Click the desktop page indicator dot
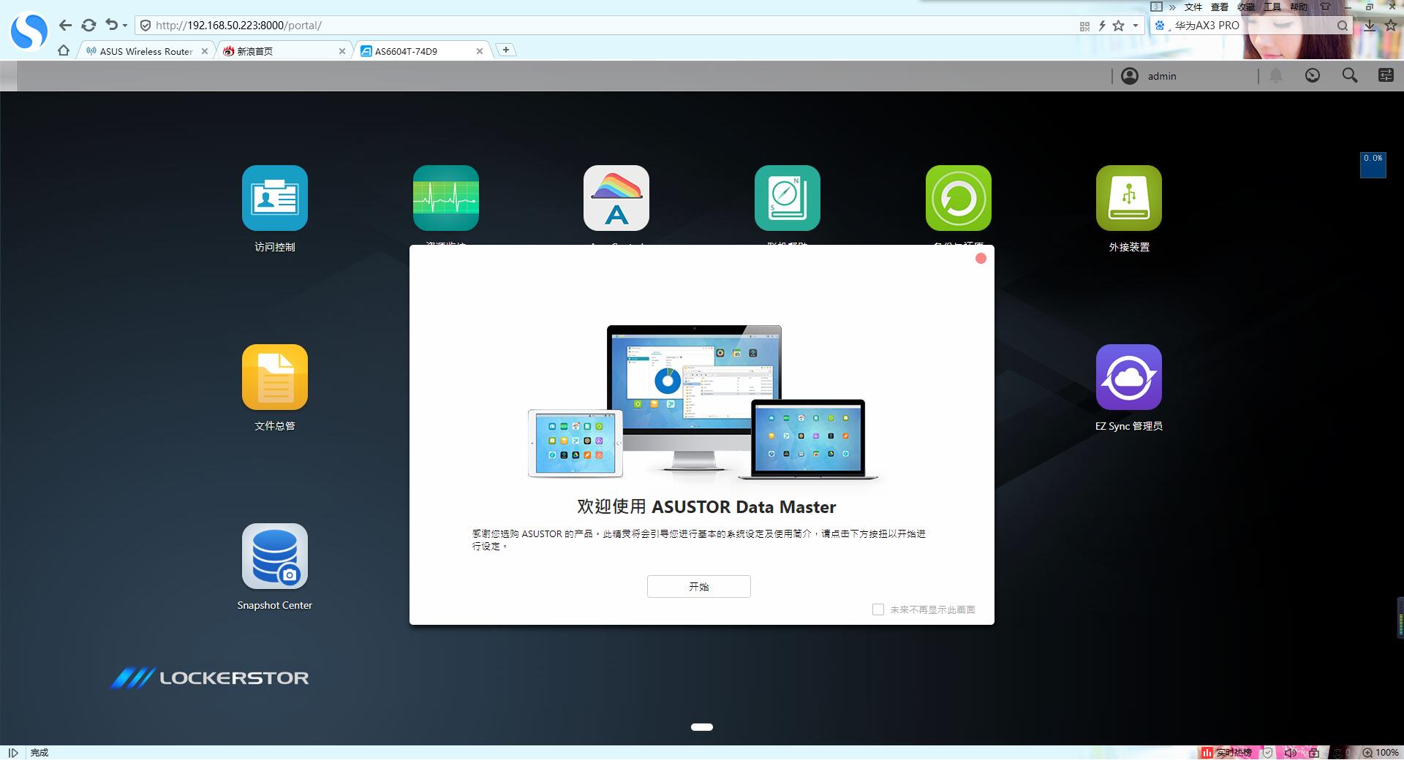This screenshot has height=760, width=1404. [702, 727]
